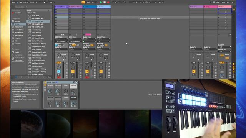Open Grand Piano MIDI From dropdown
Image resolution: width=246 pixels, height=138 pixels.
click(61, 39)
